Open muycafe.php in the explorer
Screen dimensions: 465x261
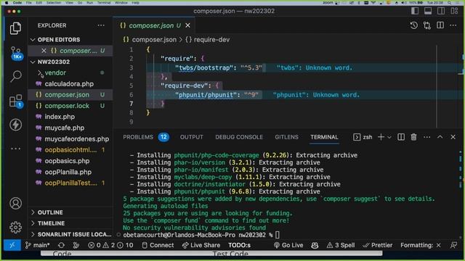point(65,128)
